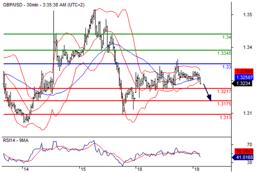Click the RSI 70 overbought axis label

point(249,144)
